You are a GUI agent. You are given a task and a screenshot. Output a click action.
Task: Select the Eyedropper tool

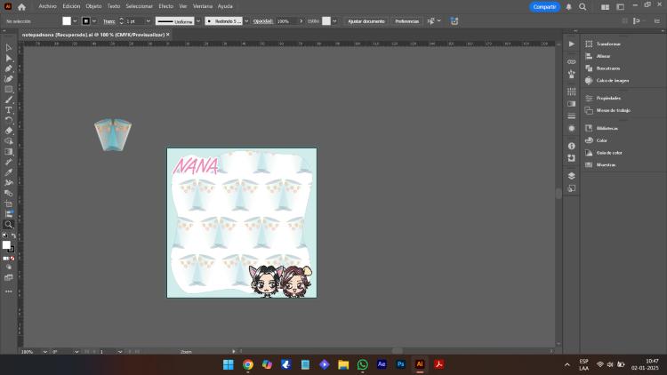[9, 172]
